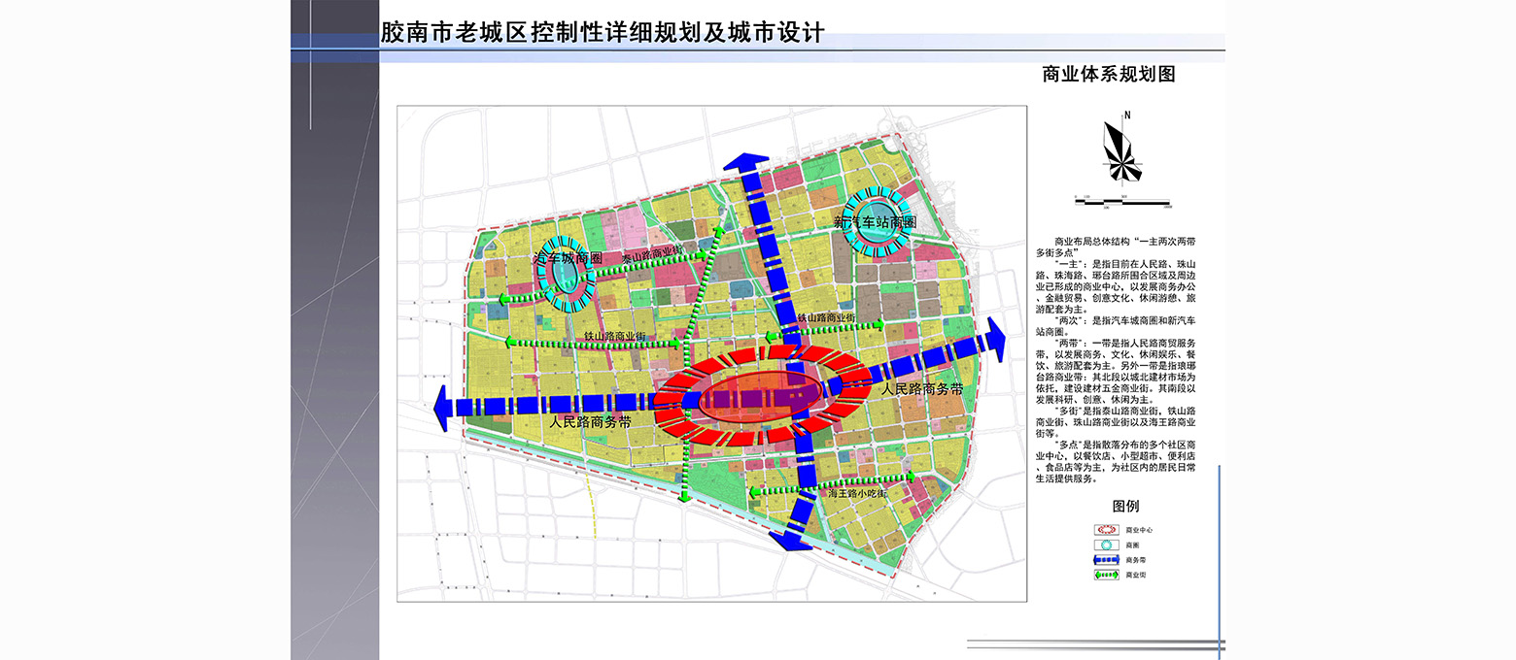Click the blue arrowhead pointing west on the map
This screenshot has height=660, width=1516.
tap(442, 408)
